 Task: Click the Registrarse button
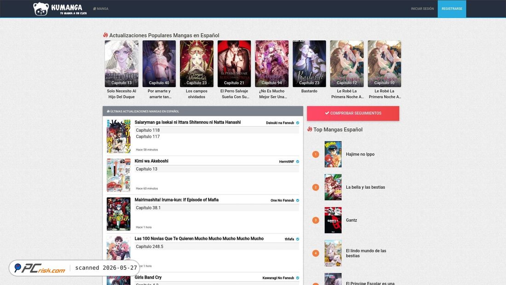click(x=452, y=9)
